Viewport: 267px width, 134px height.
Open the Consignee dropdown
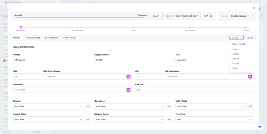[130, 106]
